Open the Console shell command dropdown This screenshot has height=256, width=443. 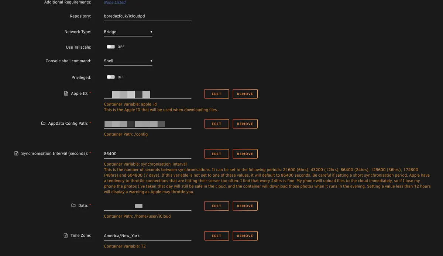click(x=128, y=61)
